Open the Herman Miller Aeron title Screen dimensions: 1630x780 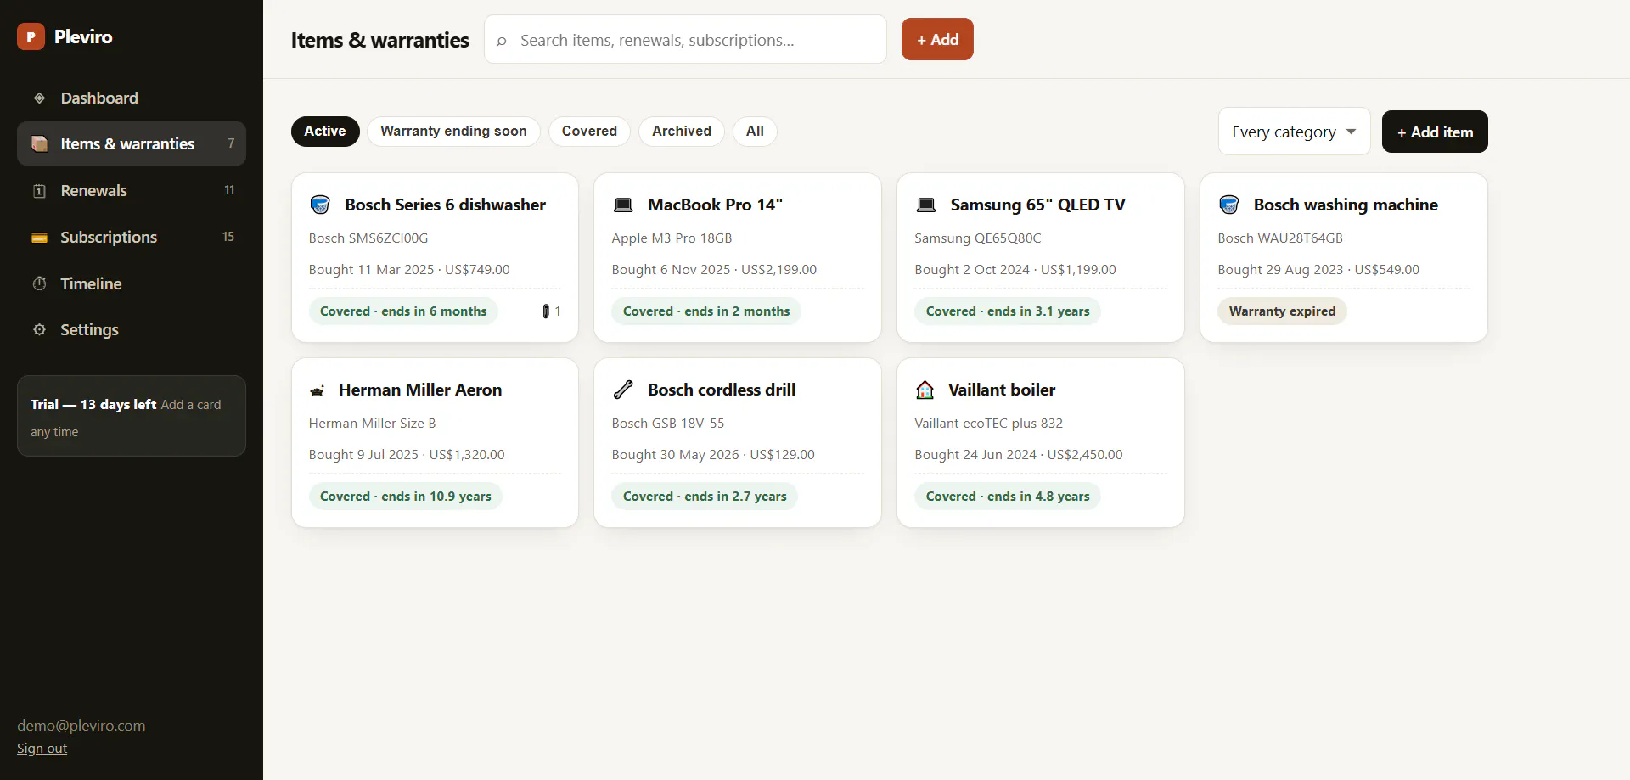(420, 390)
